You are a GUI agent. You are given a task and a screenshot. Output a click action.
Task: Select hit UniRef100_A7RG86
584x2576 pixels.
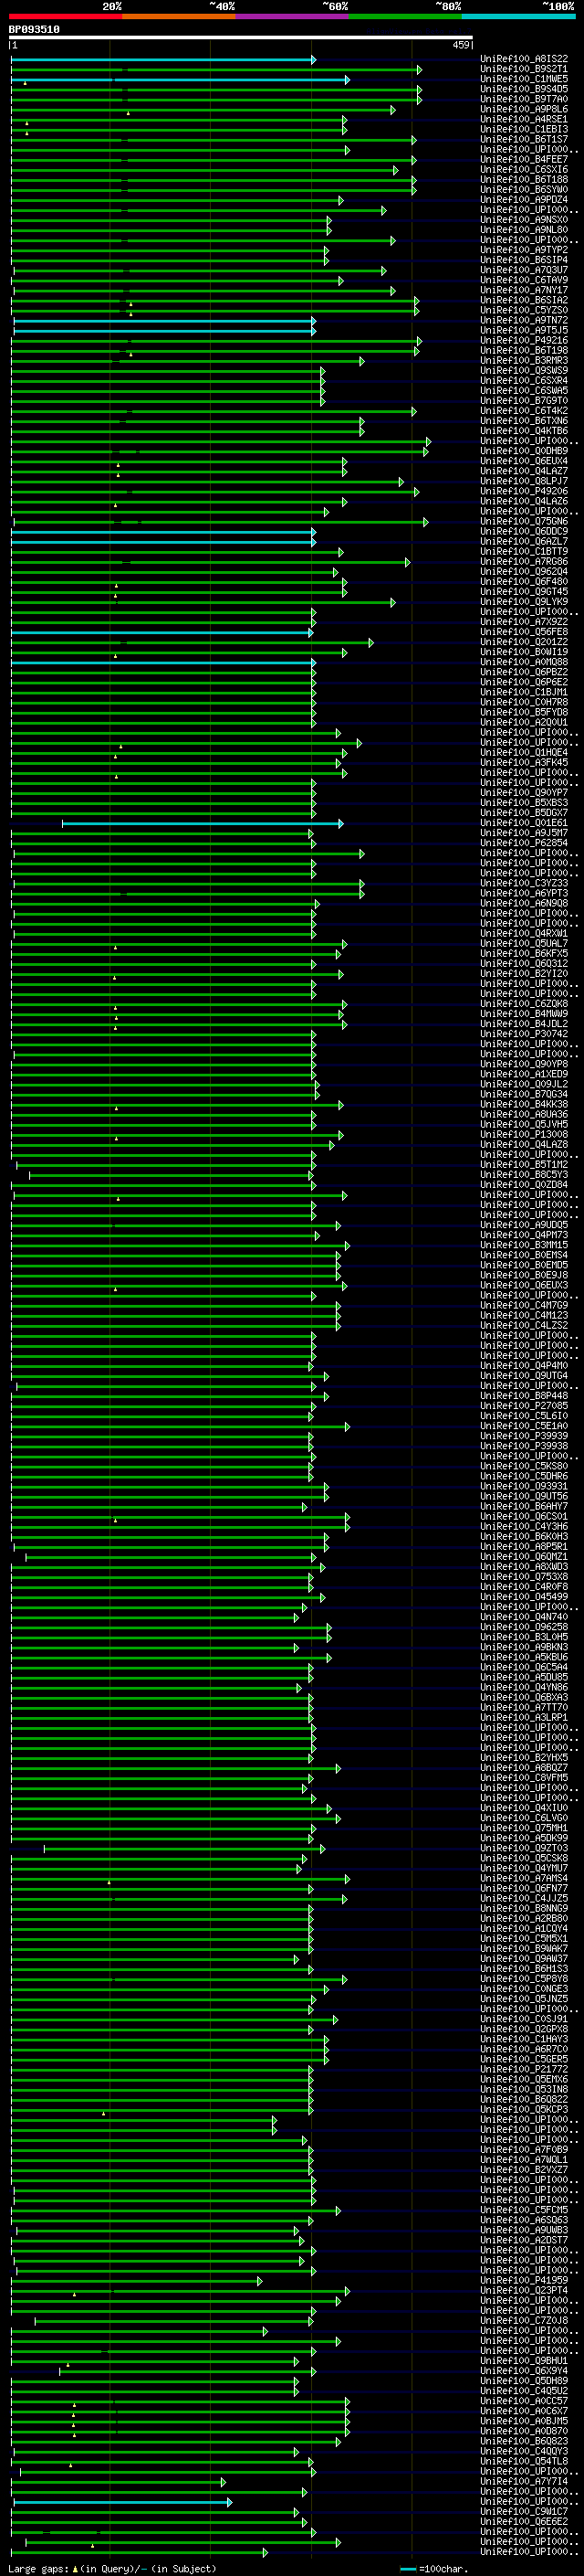pos(524,561)
